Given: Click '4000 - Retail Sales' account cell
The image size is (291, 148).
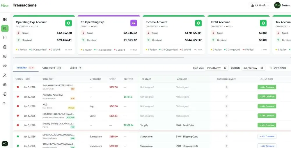Looking at the screenshot, I should click(185, 125).
